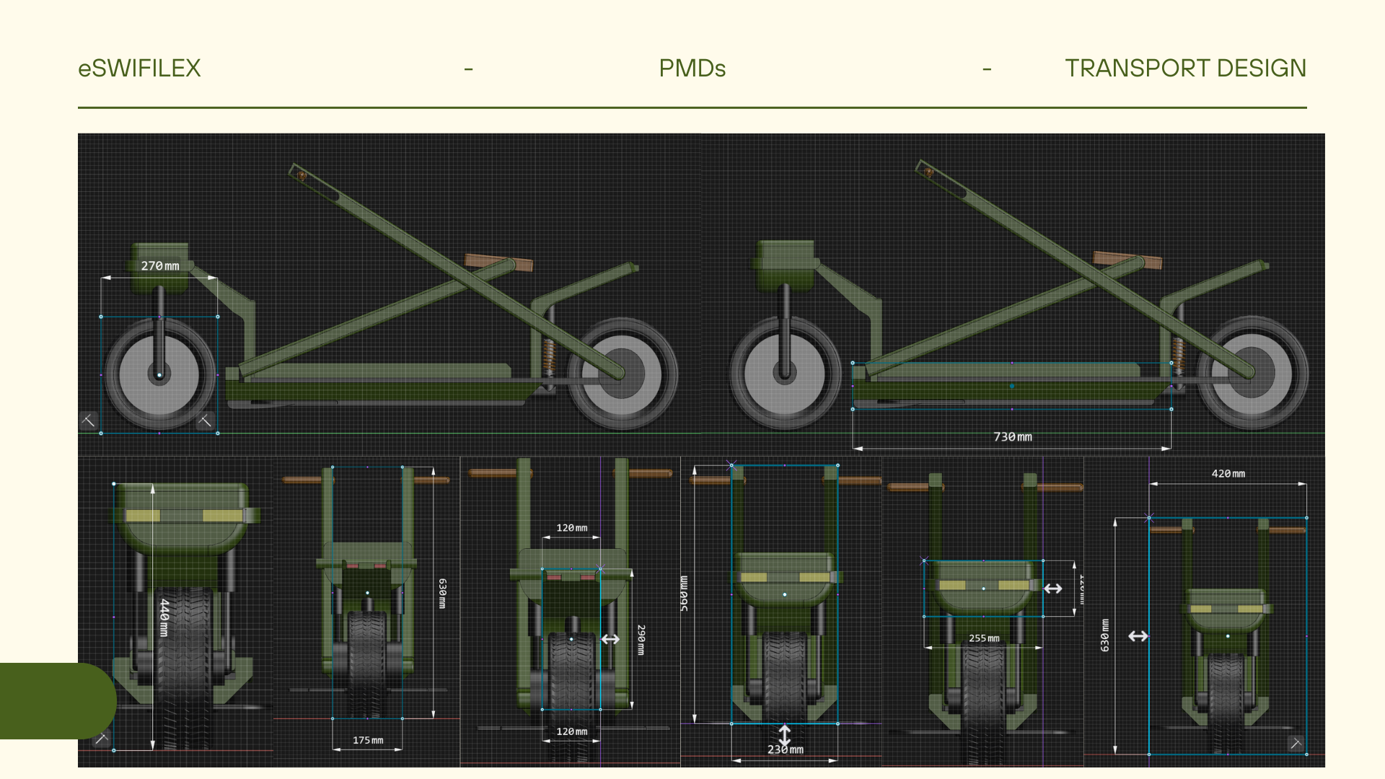Select the 255 mm headlight width label
Image resolution: width=1385 pixels, height=779 pixels.
[x=984, y=638]
